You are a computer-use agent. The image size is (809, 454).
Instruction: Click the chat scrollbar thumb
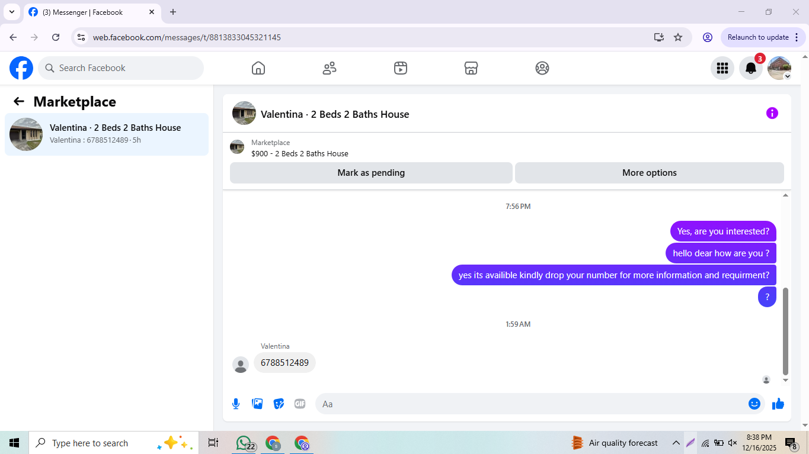tap(786, 331)
